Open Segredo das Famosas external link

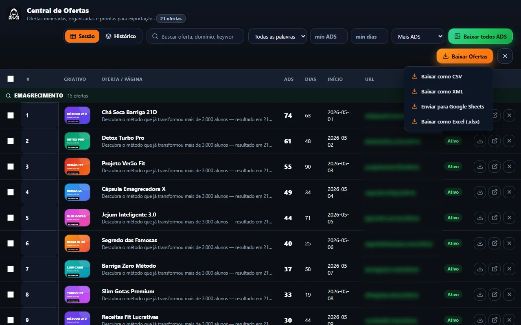coord(495,243)
